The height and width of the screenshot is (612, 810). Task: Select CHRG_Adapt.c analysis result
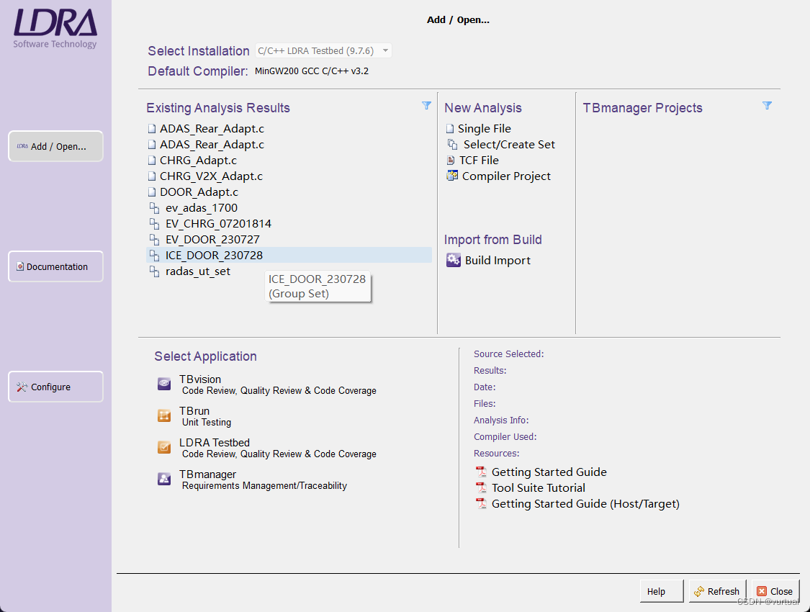click(x=199, y=161)
